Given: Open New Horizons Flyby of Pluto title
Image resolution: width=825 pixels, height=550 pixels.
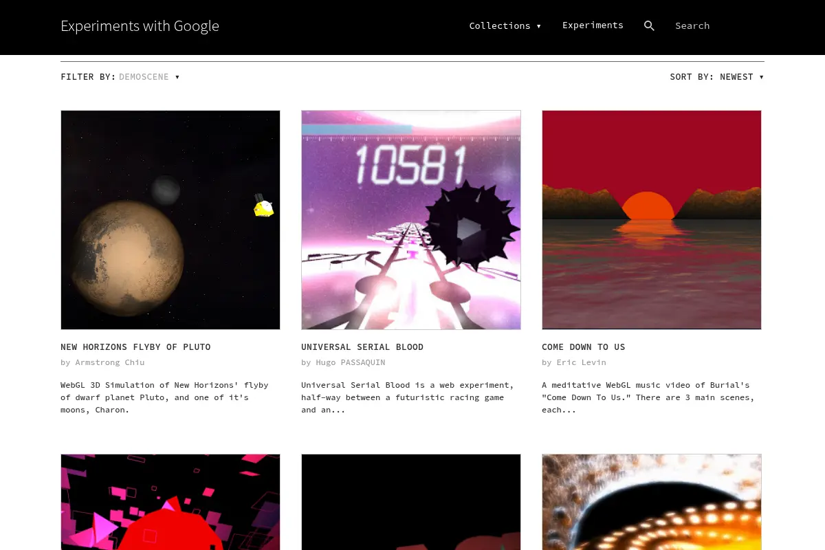Looking at the screenshot, I should [135, 347].
